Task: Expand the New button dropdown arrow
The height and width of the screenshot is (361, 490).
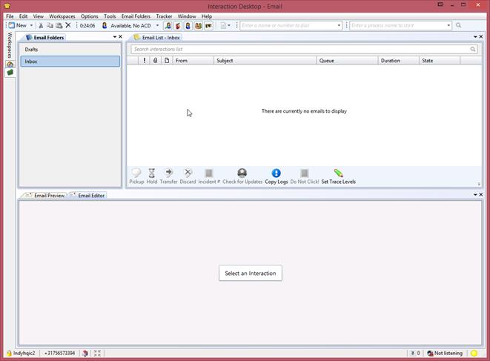Action: point(31,25)
